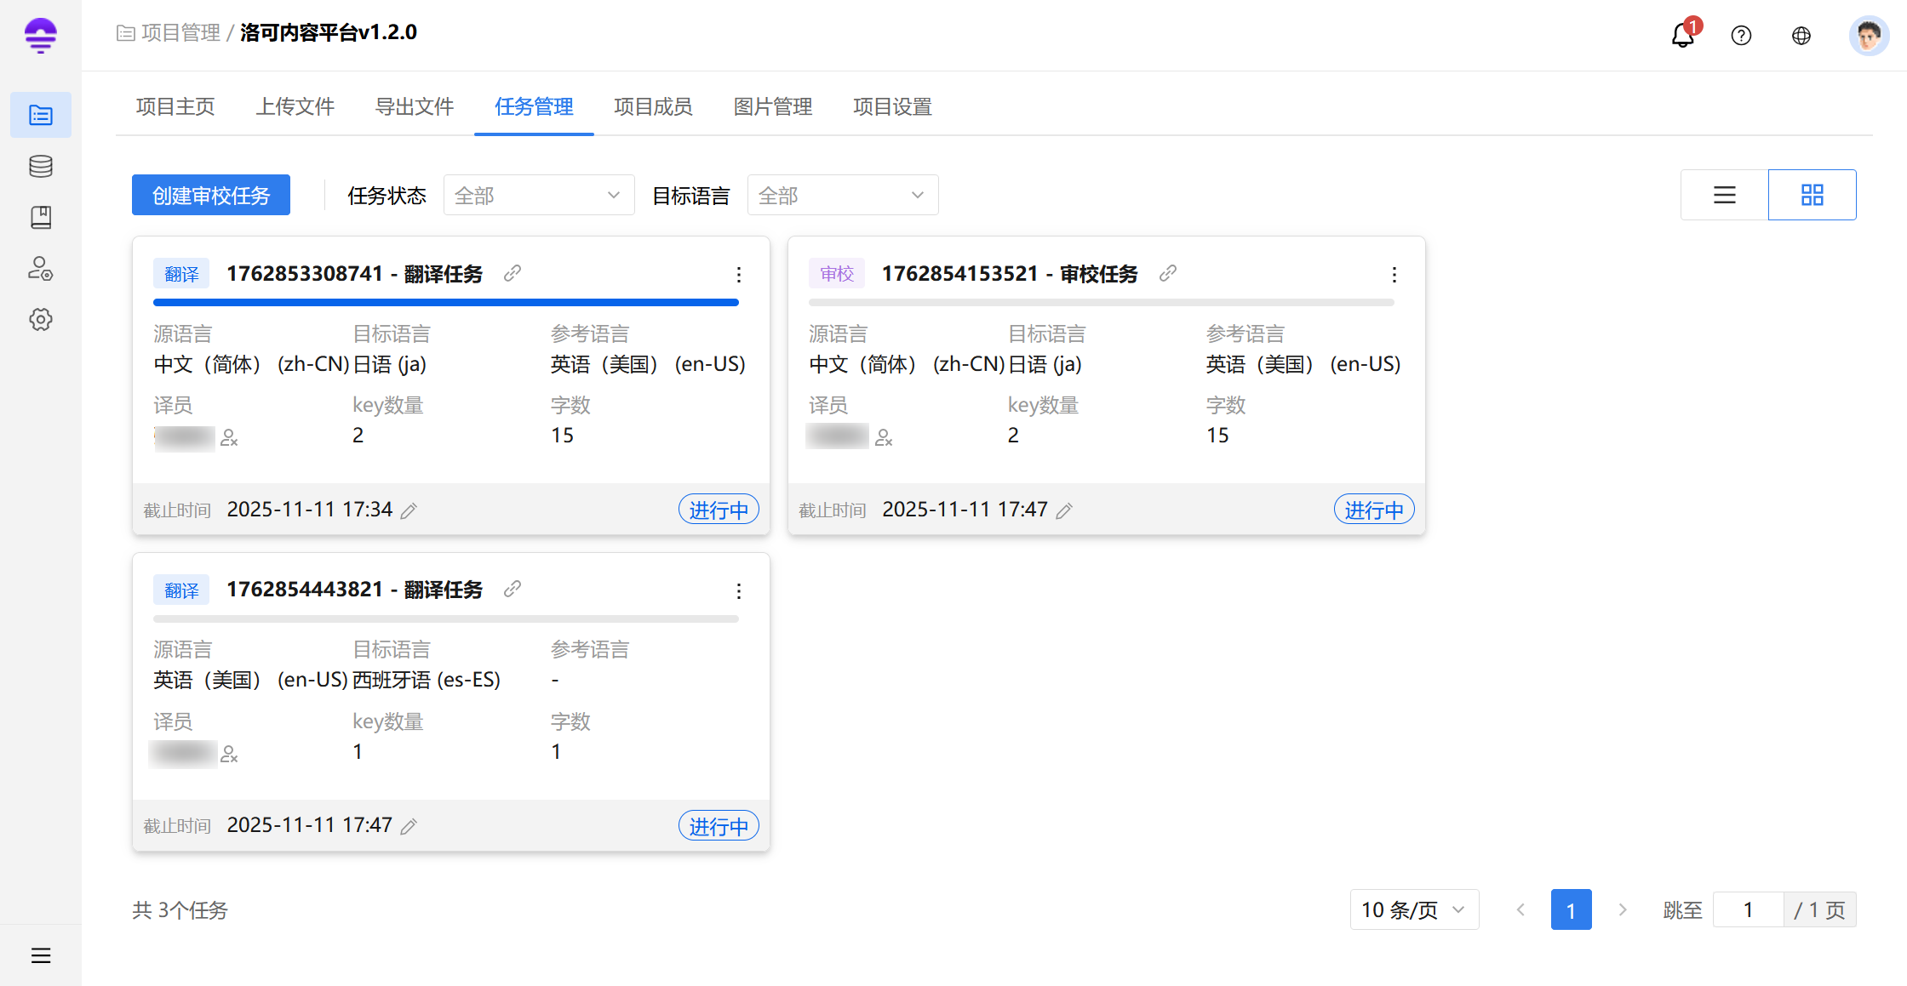
Task: Open more options of task 1762854153521
Action: pyautogui.click(x=1394, y=274)
